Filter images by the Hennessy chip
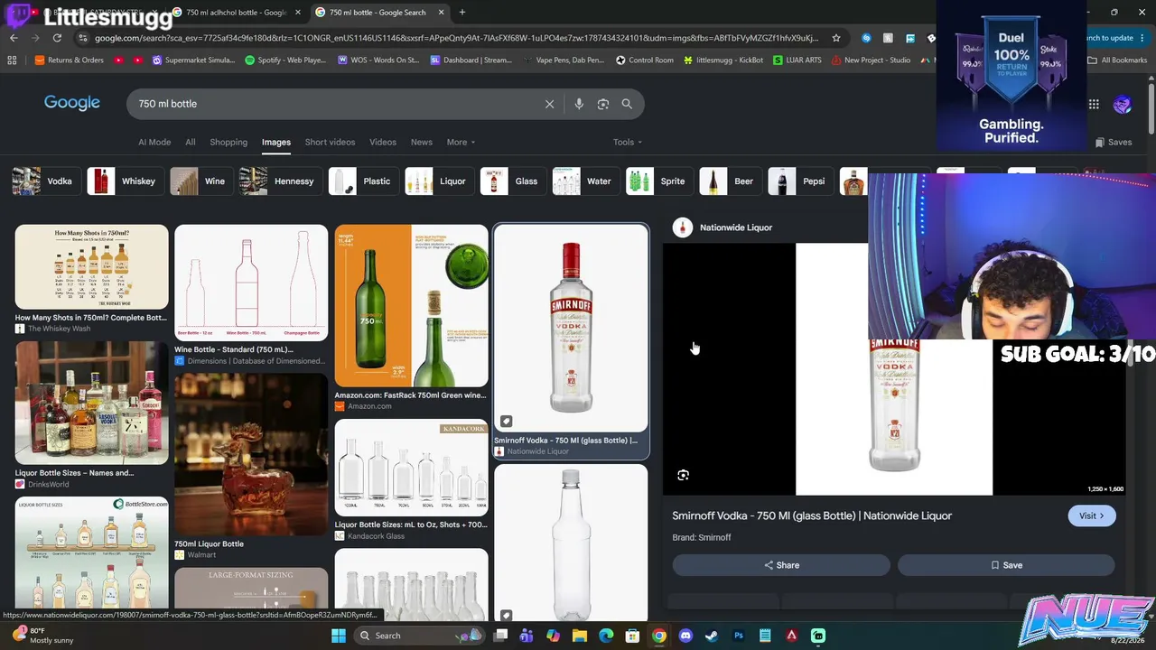Screen dimensions: 1156x650 pyautogui.click(x=281, y=181)
